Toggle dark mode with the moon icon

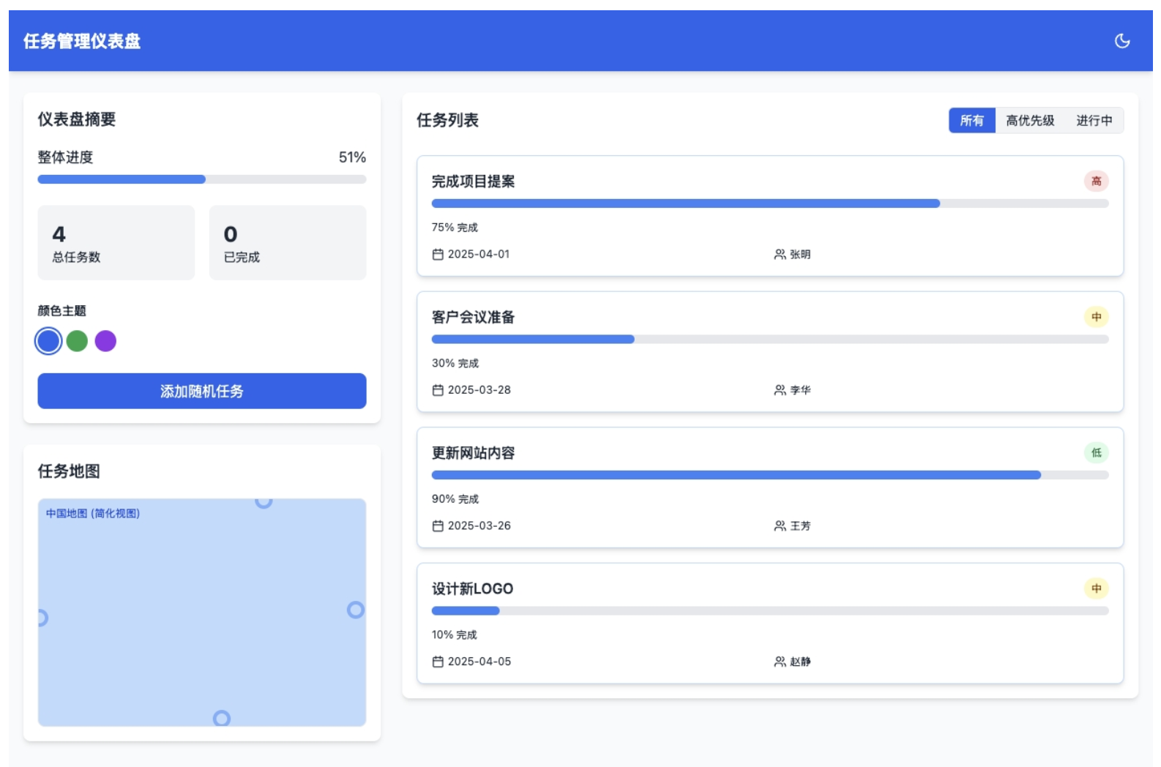1121,41
